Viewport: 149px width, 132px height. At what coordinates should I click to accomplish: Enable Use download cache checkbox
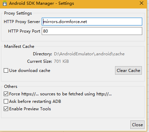[x=6, y=70]
